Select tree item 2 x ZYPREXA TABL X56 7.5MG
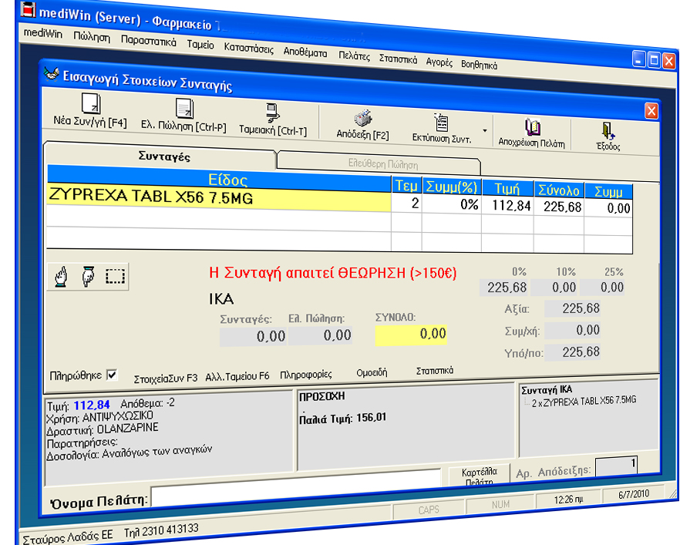Image resolution: width=680 pixels, height=545 pixels. [x=584, y=401]
